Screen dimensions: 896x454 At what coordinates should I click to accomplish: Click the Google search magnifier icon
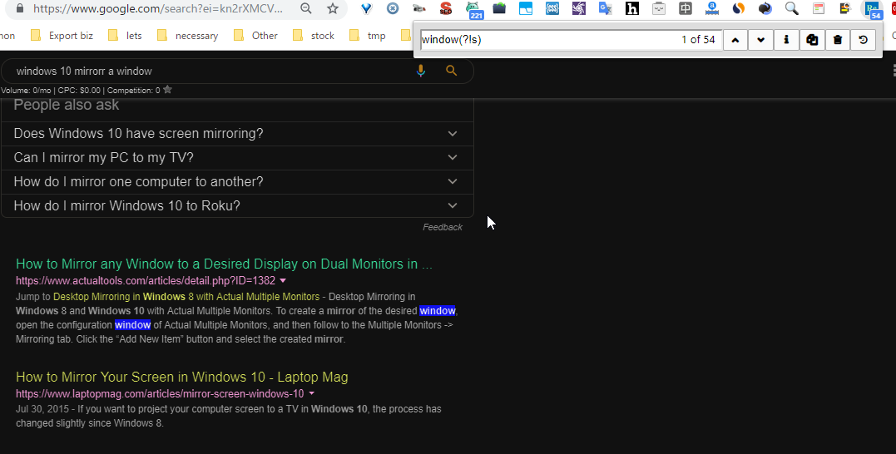452,72
